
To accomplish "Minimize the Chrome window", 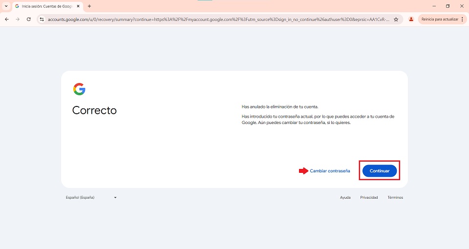I will (x=434, y=6).
